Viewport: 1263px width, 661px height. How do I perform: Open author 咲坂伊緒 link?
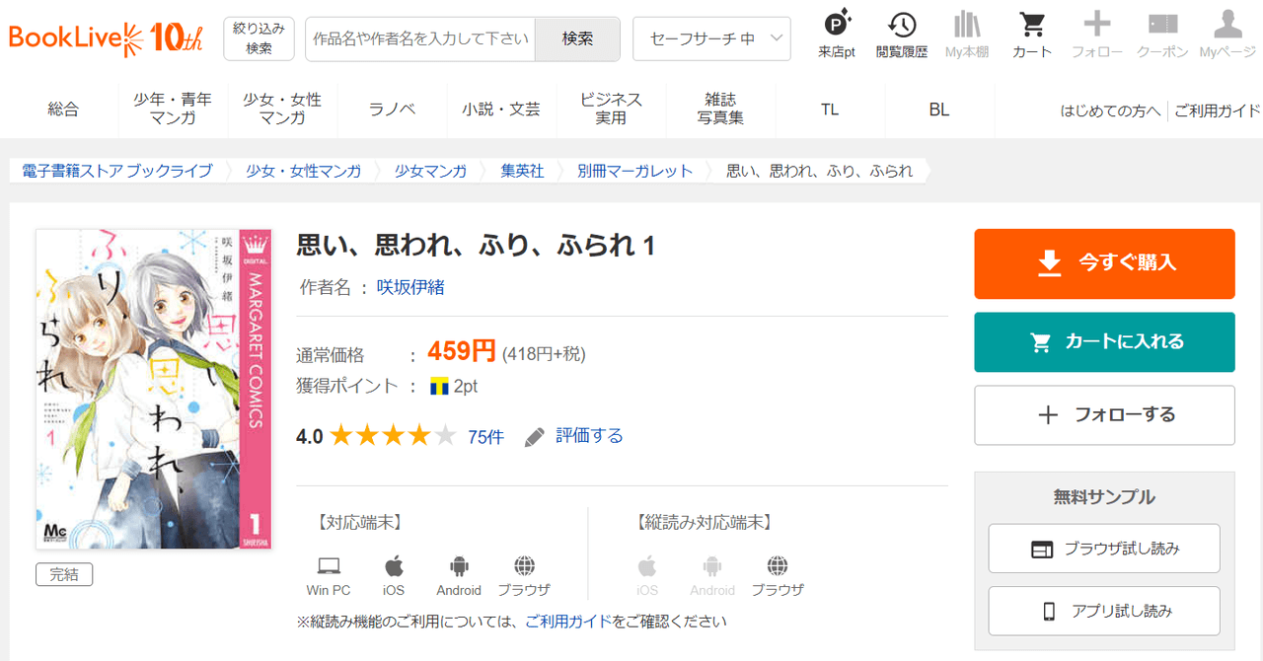410,287
